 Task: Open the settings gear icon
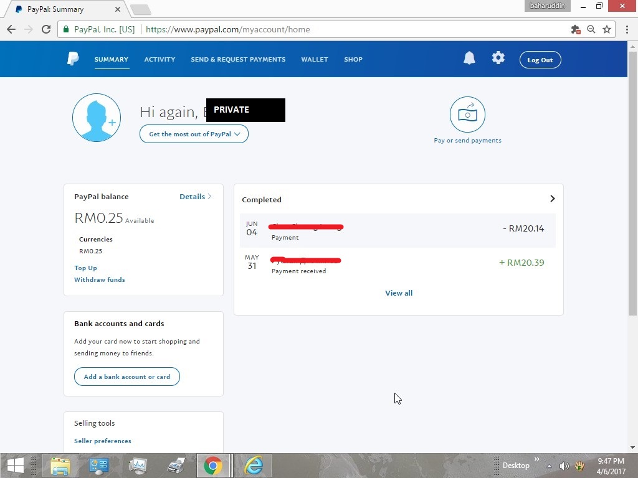[x=498, y=58]
